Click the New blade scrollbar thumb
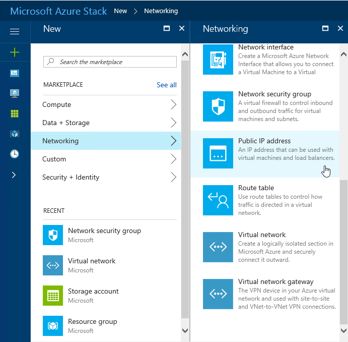 (185, 189)
